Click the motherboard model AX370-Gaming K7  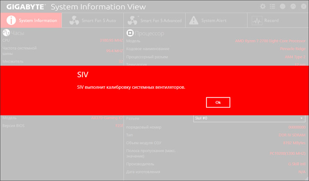click(x=107, y=118)
